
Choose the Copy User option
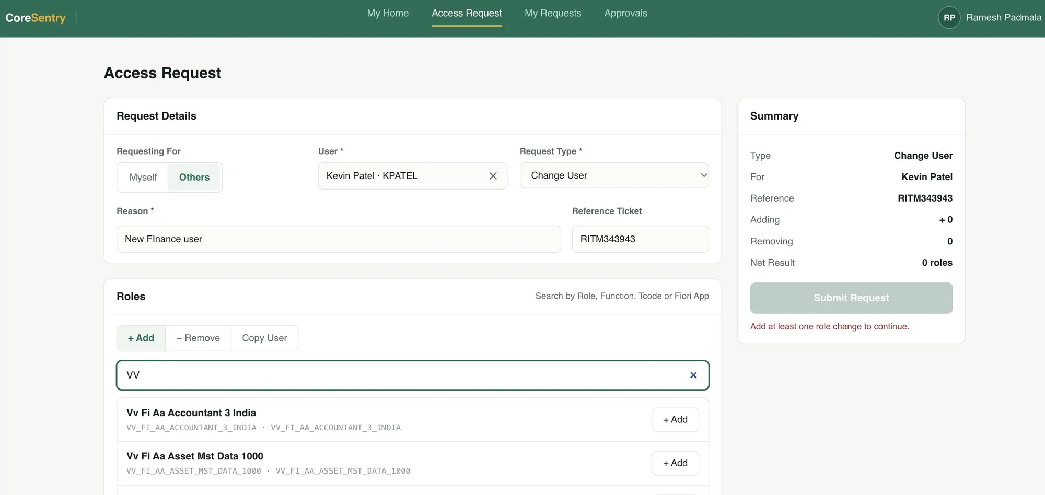(264, 338)
